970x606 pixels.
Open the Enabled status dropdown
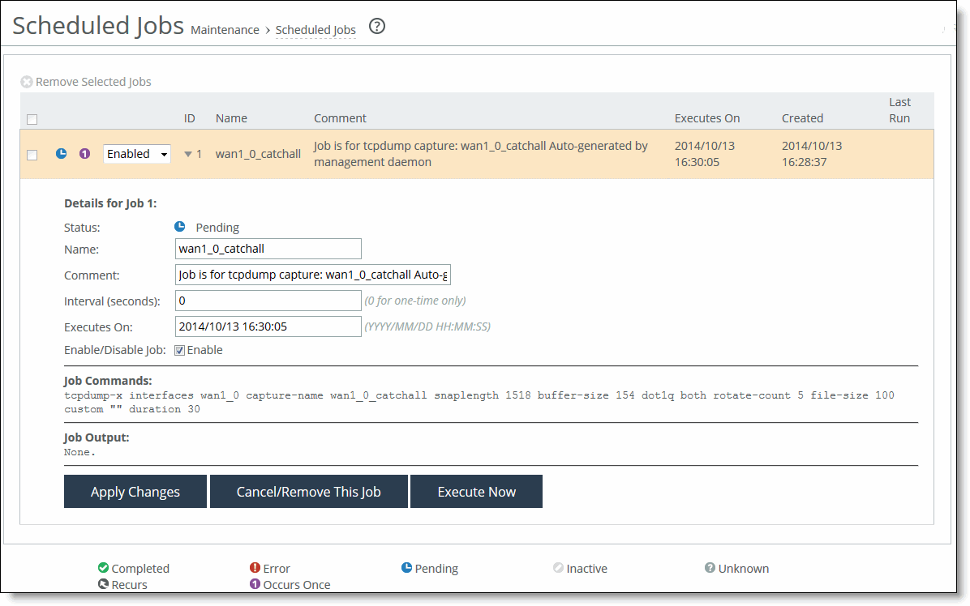click(x=137, y=154)
